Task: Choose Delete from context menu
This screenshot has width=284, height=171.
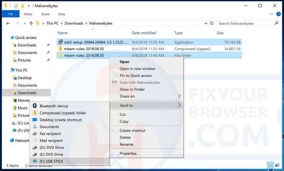Action: [x=125, y=137]
